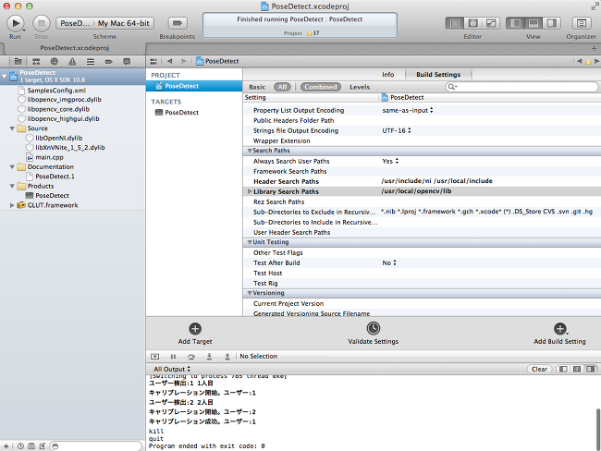Select the All settings filter
601x451 pixels.
(282, 87)
